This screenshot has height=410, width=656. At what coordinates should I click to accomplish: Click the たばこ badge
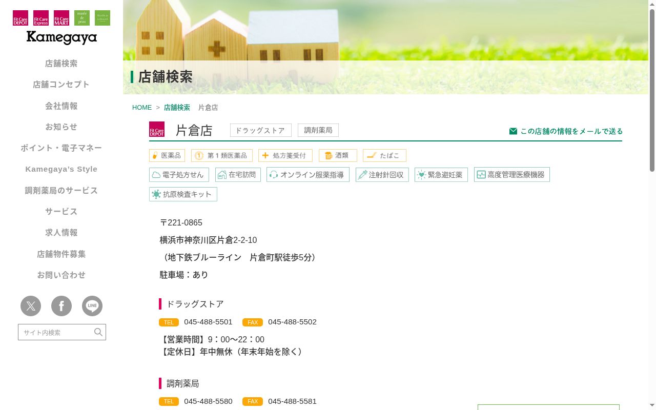click(384, 155)
